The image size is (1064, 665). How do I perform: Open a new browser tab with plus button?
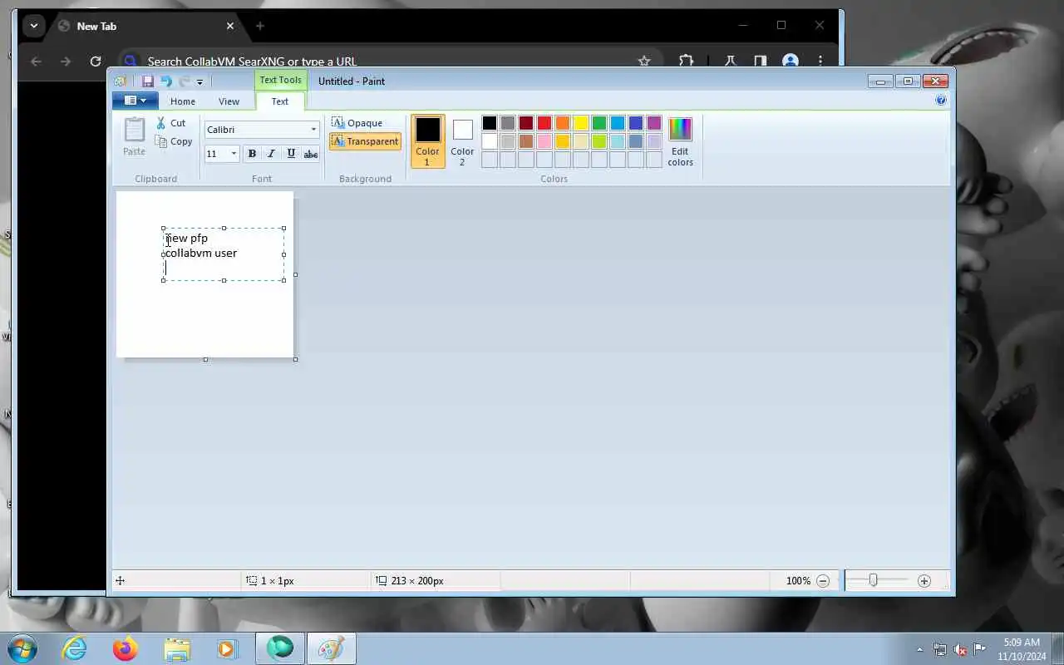coord(260,26)
